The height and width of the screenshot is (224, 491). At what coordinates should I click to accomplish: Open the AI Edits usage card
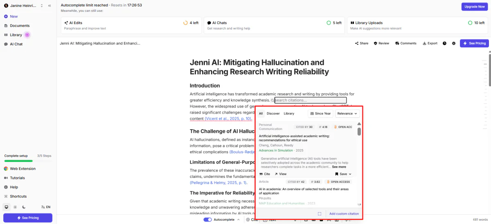click(x=131, y=25)
